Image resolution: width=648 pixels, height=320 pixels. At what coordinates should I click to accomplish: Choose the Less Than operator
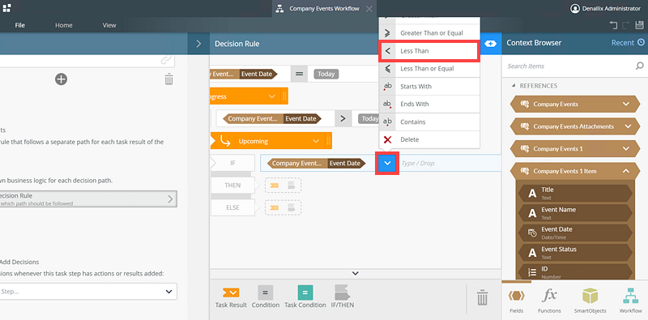428,51
